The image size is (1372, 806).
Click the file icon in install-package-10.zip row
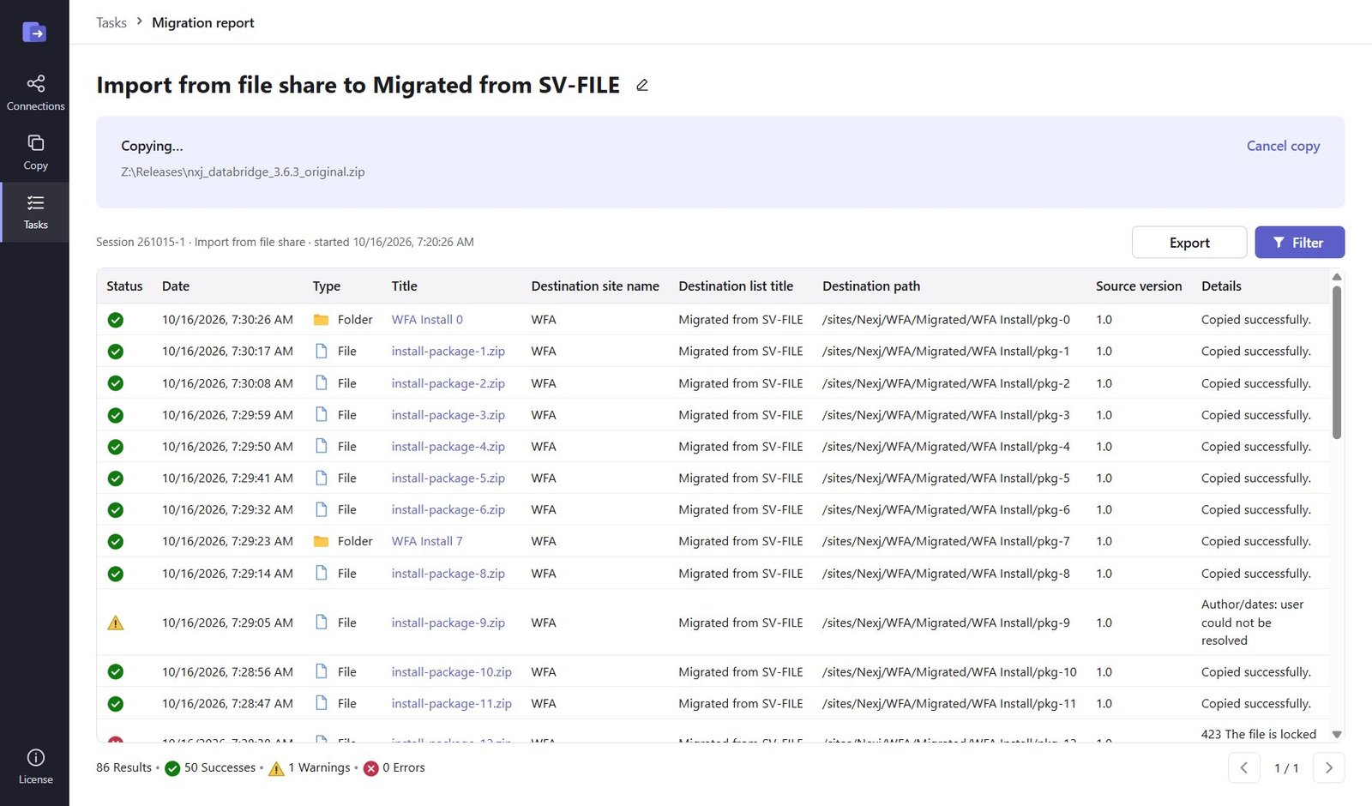pyautogui.click(x=322, y=671)
